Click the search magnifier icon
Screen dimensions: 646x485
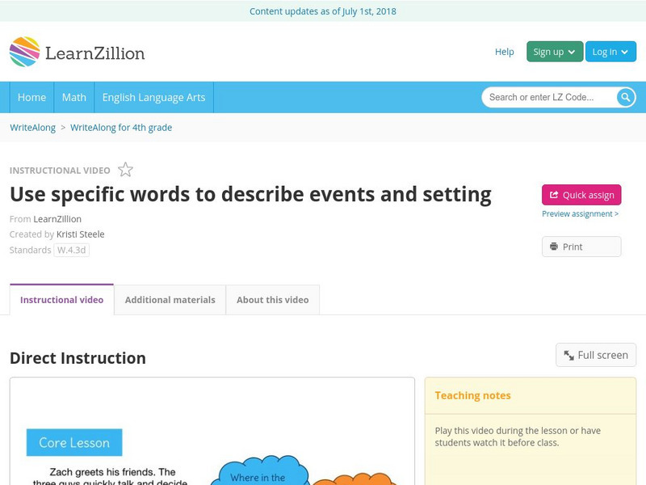coord(626,97)
